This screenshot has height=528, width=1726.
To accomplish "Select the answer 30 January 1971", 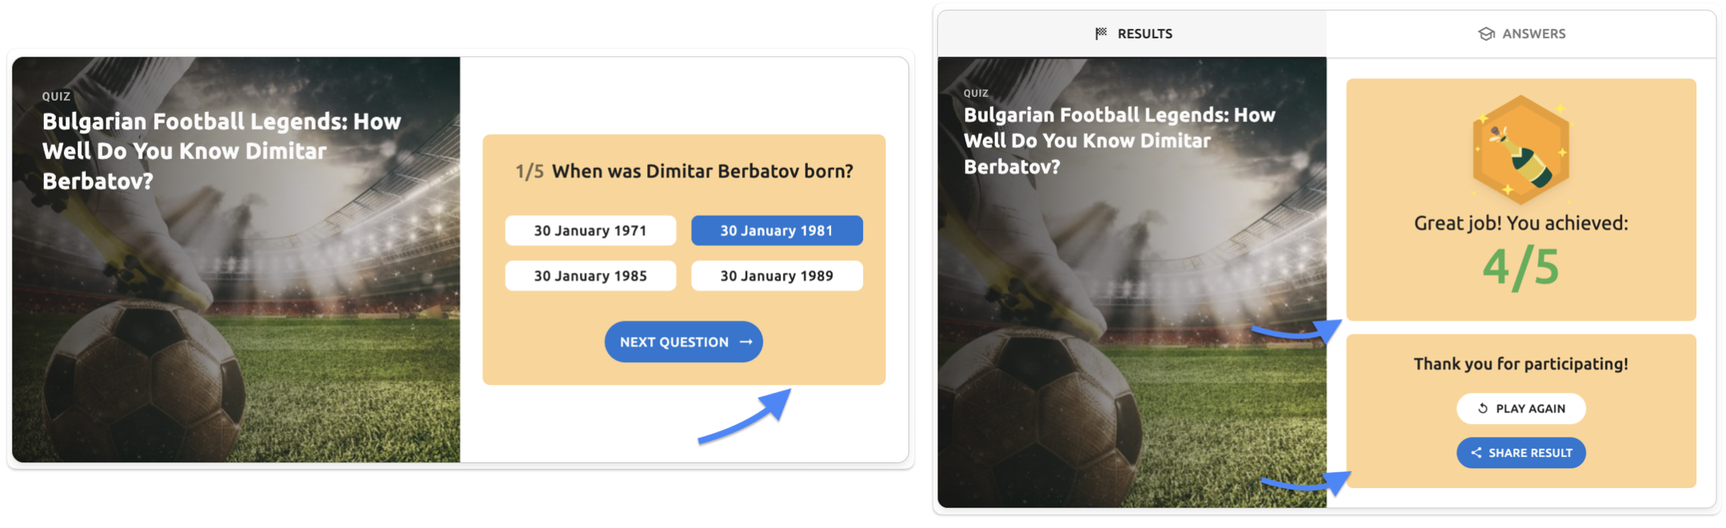I will (590, 231).
